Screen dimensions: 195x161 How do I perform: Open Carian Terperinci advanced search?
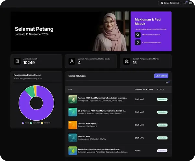click(169, 3)
